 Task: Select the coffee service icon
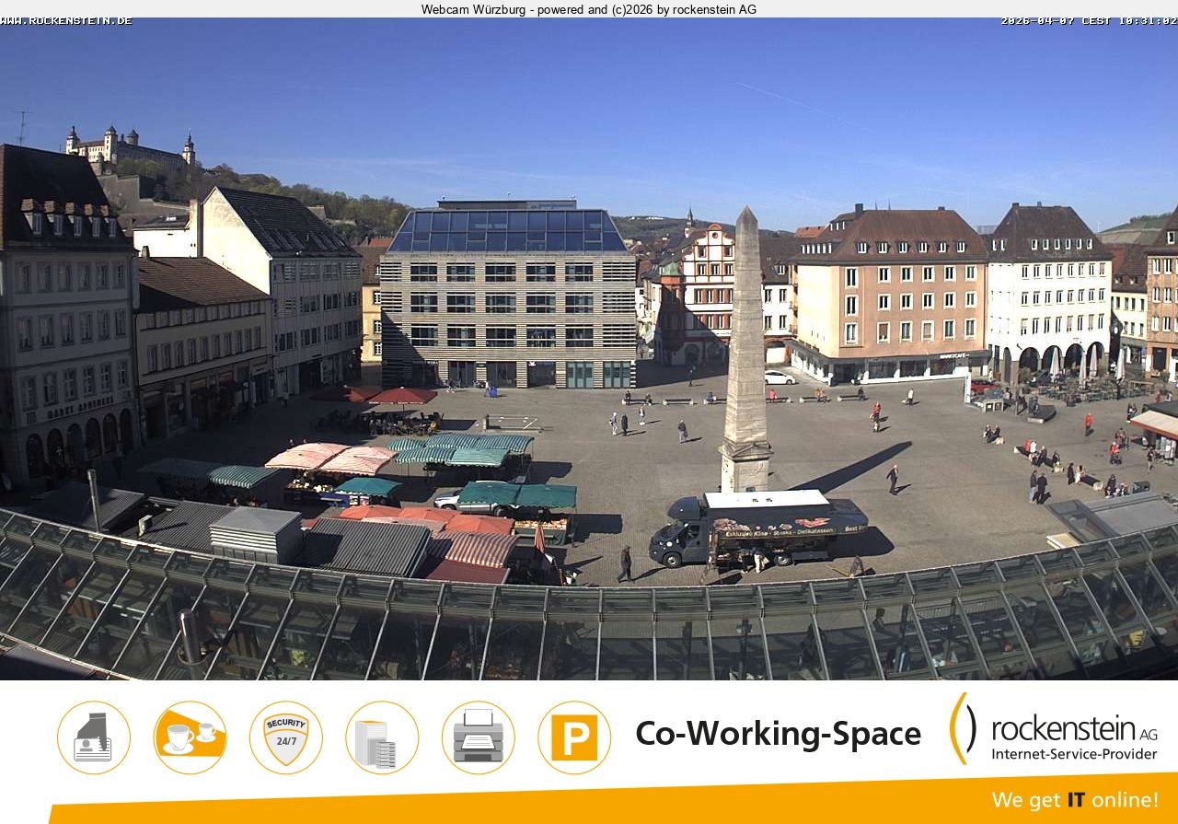point(191,737)
